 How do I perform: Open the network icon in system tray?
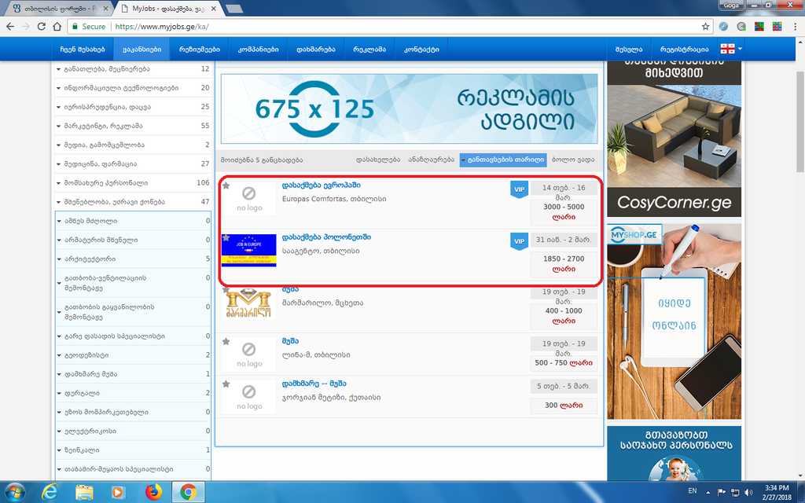coord(735,492)
